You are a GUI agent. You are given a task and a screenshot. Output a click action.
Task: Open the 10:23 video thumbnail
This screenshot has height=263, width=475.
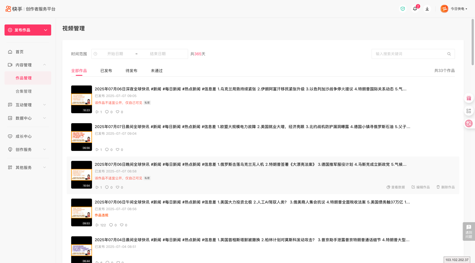tap(81, 99)
